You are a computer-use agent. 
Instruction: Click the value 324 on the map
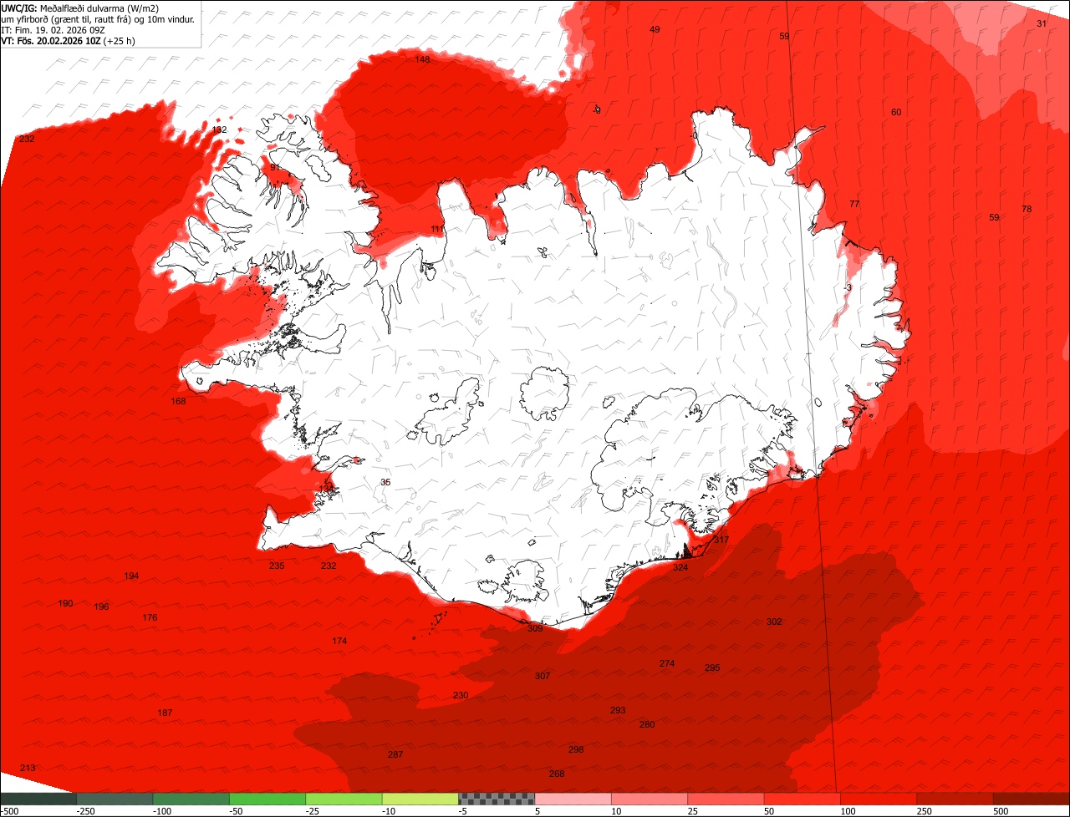[x=680, y=567]
